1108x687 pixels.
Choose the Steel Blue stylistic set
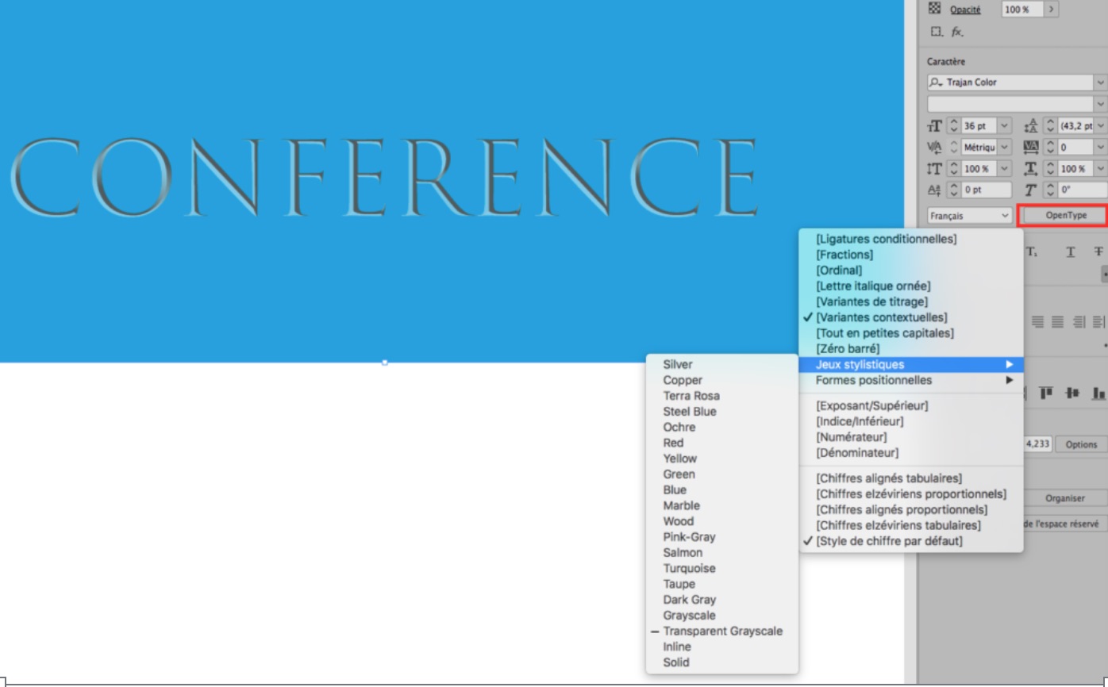click(689, 412)
